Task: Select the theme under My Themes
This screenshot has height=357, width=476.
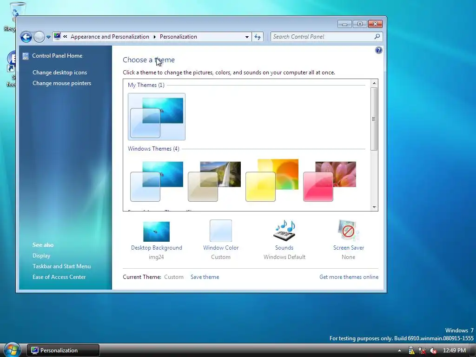Action: pos(157,117)
